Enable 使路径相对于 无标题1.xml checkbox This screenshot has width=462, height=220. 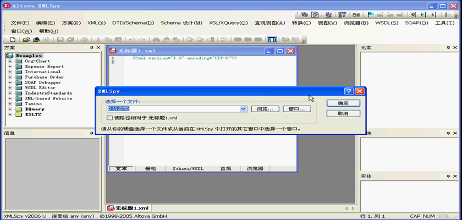109,118
